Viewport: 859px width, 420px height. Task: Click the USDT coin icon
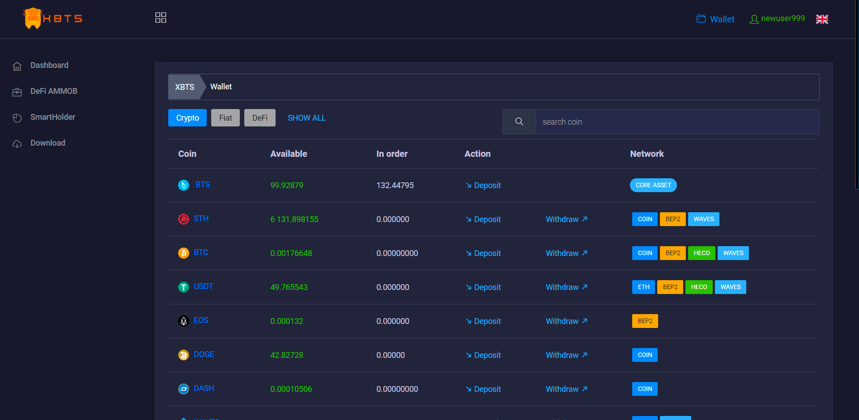point(183,287)
